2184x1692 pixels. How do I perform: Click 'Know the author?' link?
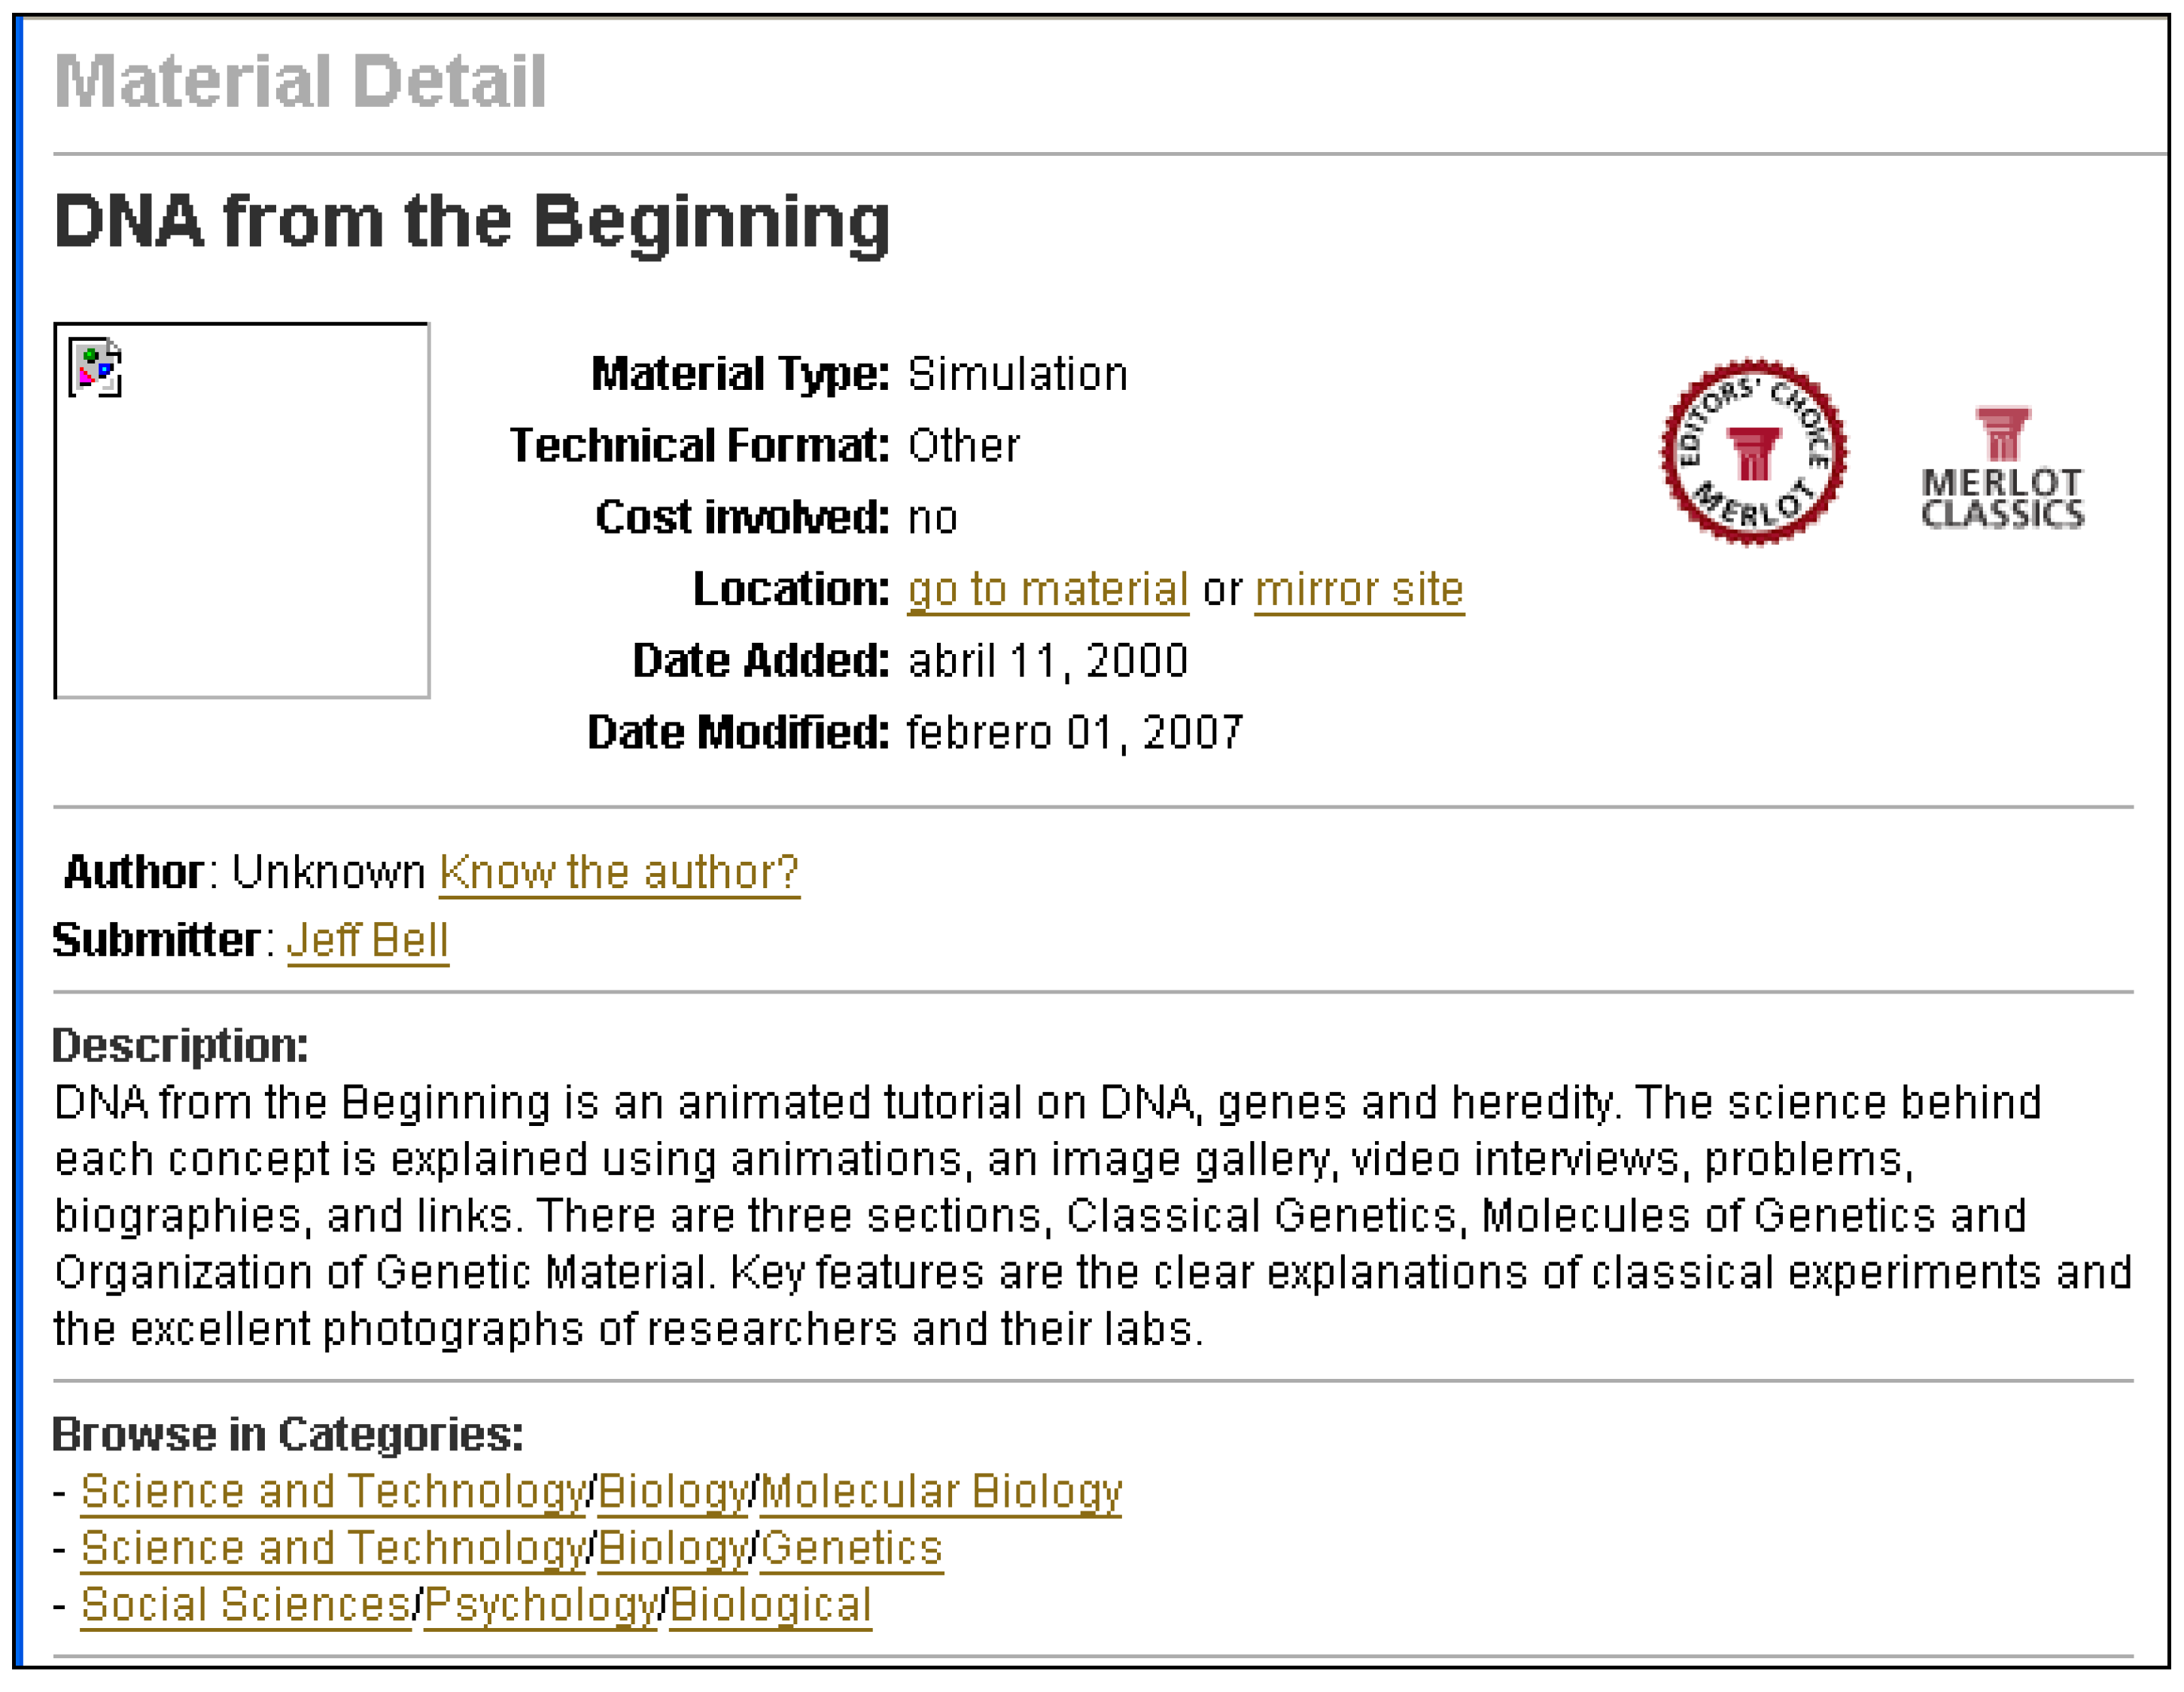tap(619, 872)
